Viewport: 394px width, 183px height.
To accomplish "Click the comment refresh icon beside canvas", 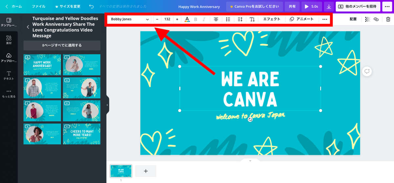I will [367, 71].
